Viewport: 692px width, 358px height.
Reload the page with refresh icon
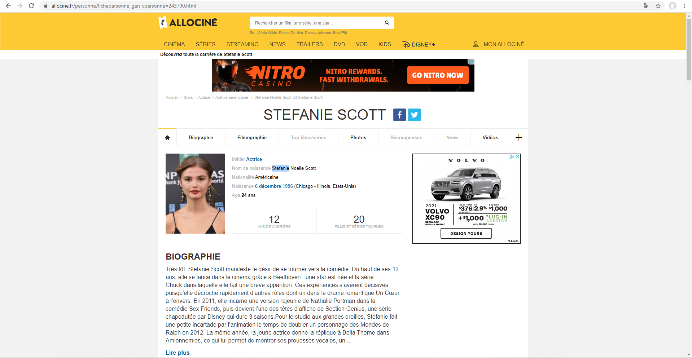(x=31, y=6)
